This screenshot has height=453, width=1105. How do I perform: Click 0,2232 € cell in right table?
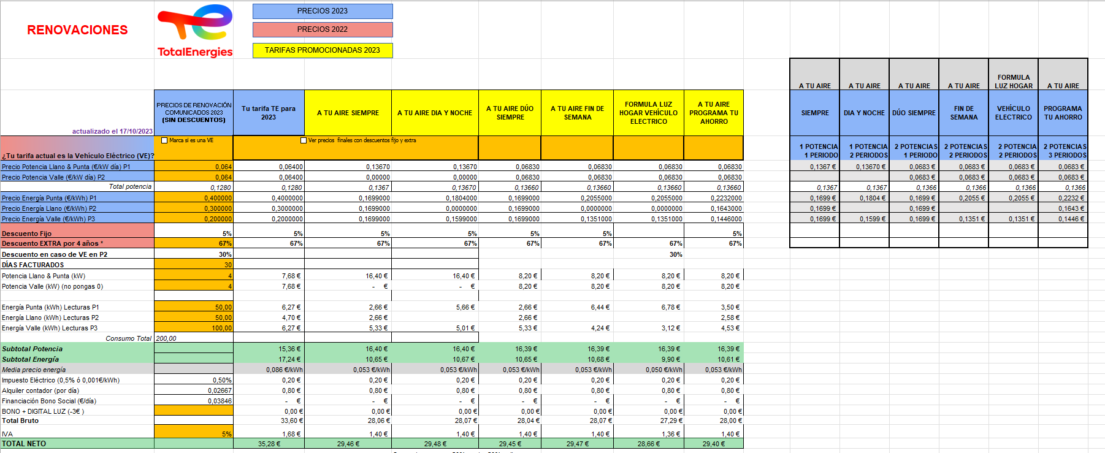pyautogui.click(x=1063, y=198)
